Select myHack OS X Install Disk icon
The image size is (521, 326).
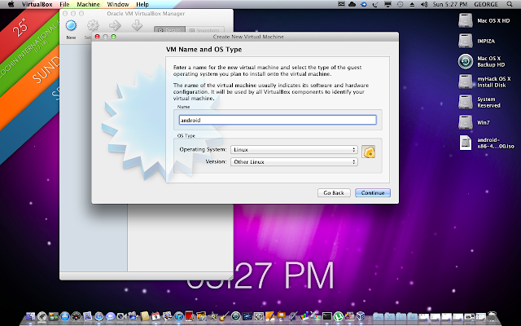pyautogui.click(x=465, y=81)
